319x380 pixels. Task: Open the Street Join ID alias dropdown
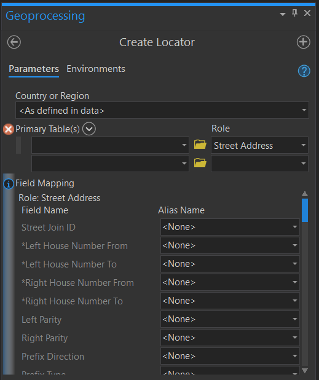point(230,227)
